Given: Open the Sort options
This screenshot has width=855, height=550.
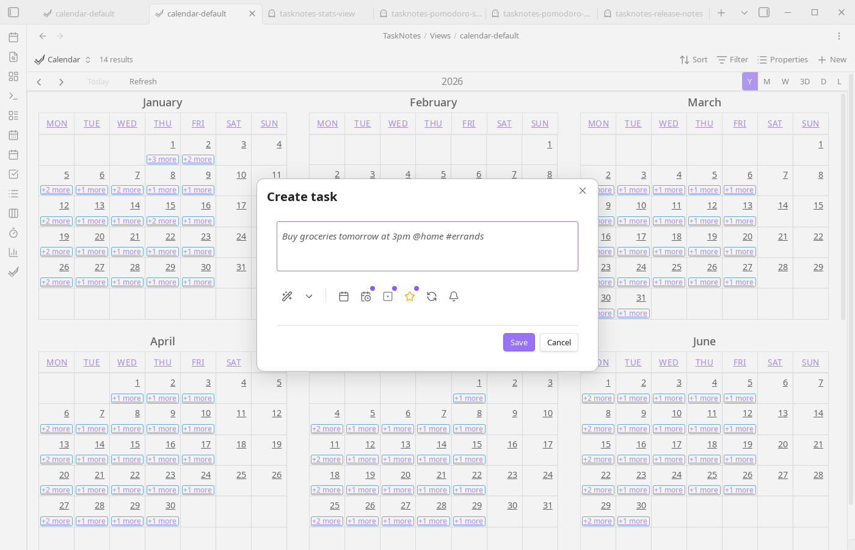Looking at the screenshot, I should click(x=694, y=59).
